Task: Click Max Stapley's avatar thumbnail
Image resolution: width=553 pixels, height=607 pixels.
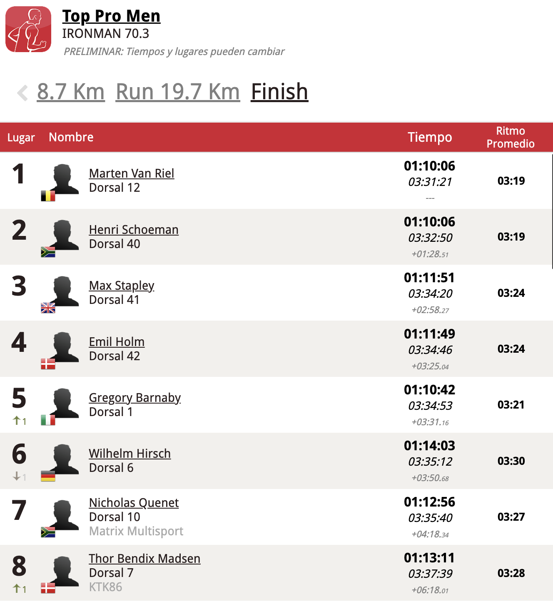Action: click(x=63, y=291)
